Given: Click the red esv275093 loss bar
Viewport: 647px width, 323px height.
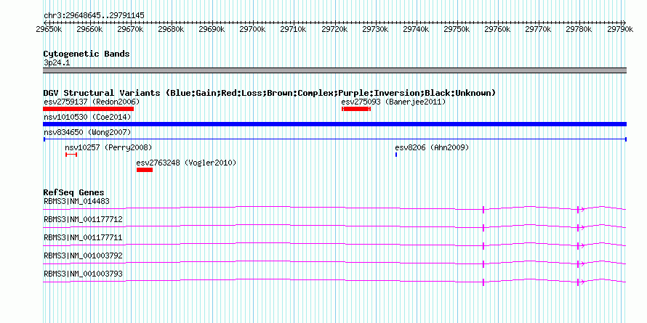Looking at the screenshot, I should (356, 109).
